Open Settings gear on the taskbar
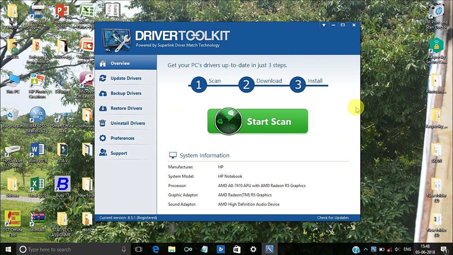The width and height of the screenshot is (453, 255). click(253, 249)
